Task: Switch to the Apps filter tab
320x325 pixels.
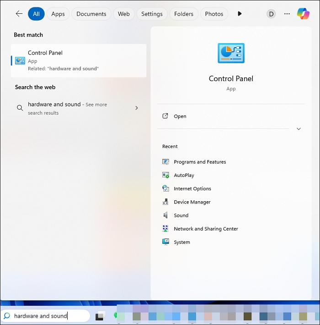Action: [x=58, y=14]
